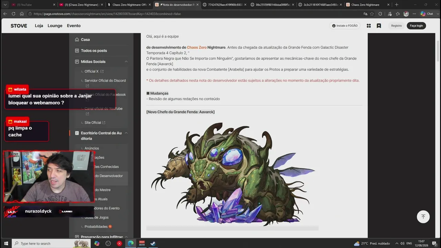Expand the Preparação para Infiltração section
The width and height of the screenshot is (441, 248).
coord(126,237)
